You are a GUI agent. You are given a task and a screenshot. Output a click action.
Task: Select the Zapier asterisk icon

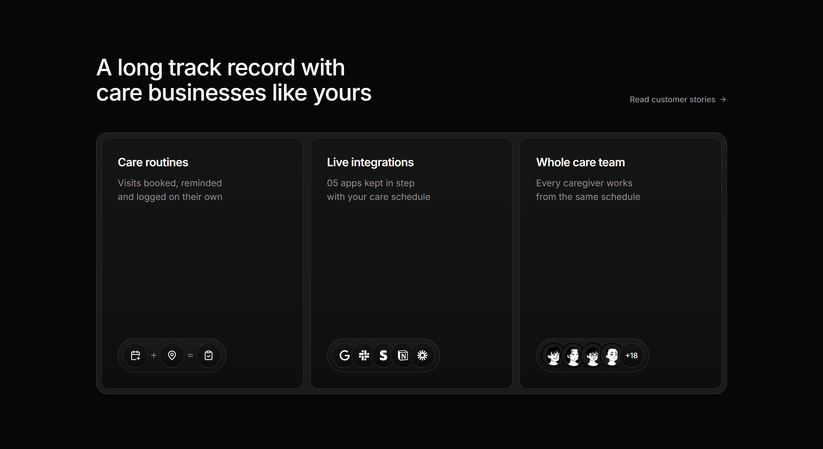(422, 355)
